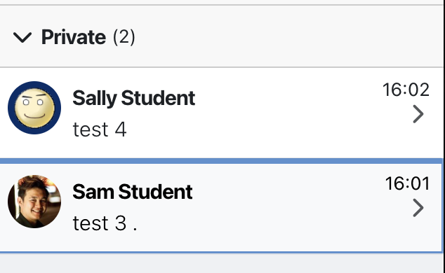The image size is (445, 273).
Task: Click the 16:01 timestamp on Sam's conversation
Action: pos(407,183)
